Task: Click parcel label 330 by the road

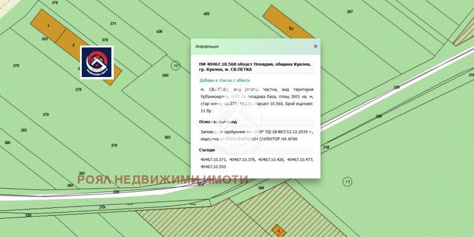Action: coord(116,191)
